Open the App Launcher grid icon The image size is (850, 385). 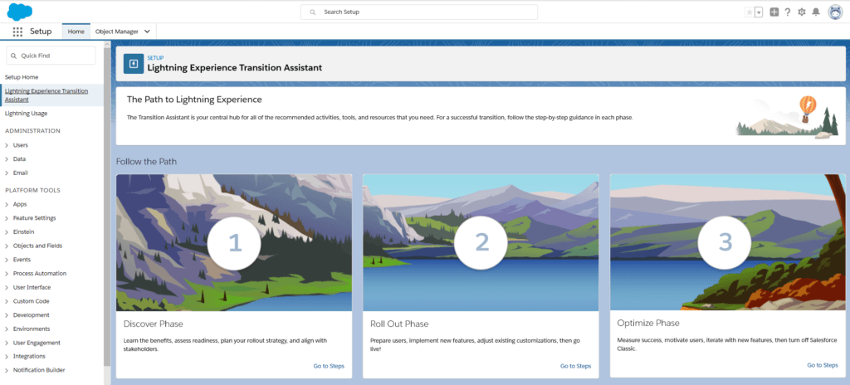point(18,32)
